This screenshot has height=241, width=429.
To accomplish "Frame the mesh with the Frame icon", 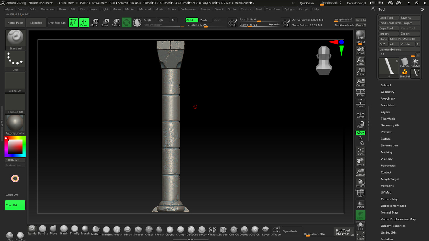I will coord(360,151).
